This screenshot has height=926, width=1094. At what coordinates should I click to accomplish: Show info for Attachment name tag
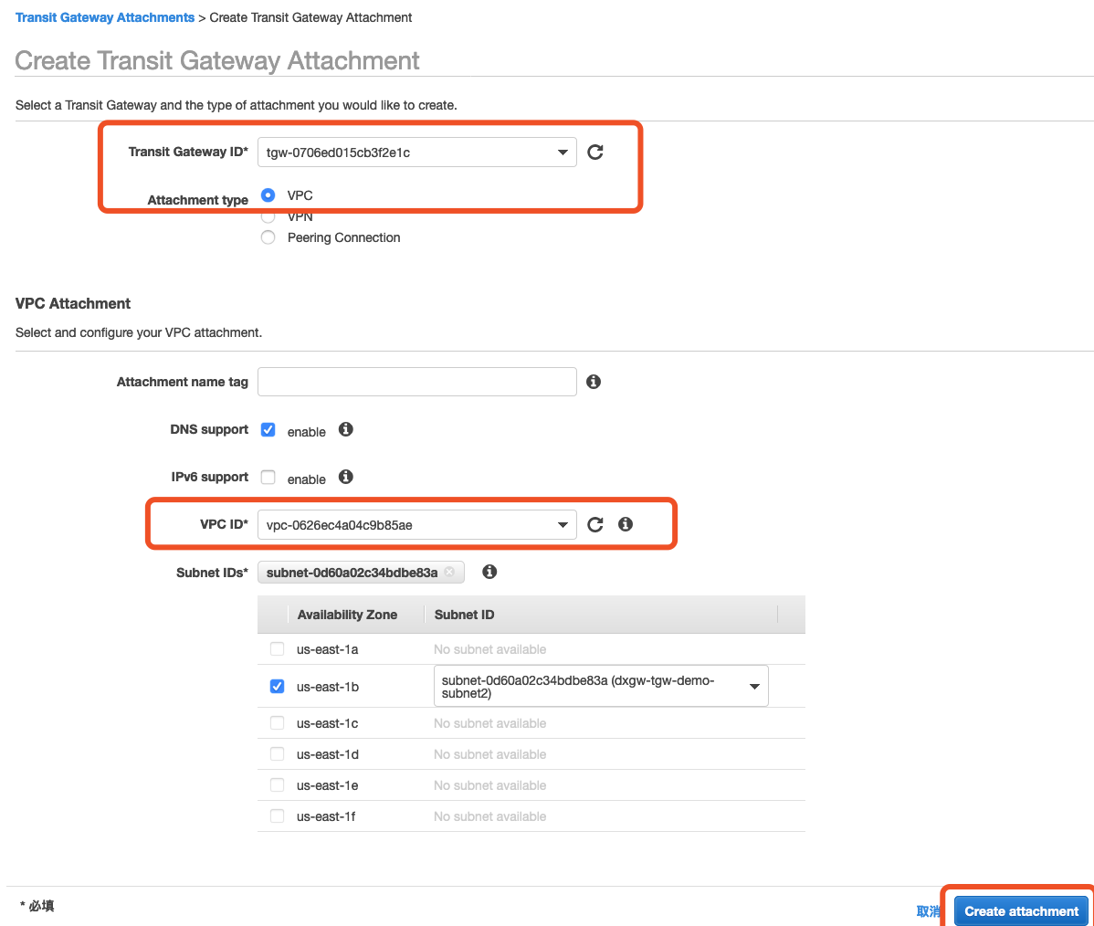coord(594,382)
